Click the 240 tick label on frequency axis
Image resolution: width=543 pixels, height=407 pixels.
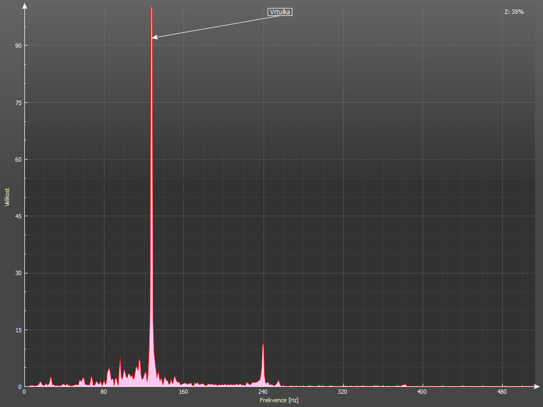tap(262, 392)
